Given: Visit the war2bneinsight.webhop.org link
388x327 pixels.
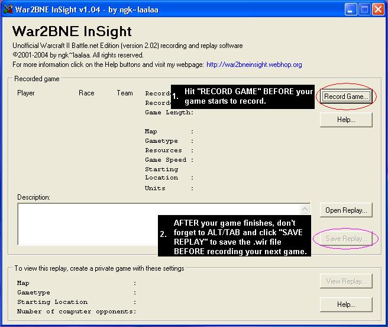Looking at the screenshot, I should pos(254,65).
